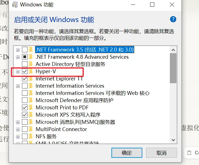Select Microsoft XPS 文档写入程序 item
Screen dimensions: 199x165
point(68,115)
